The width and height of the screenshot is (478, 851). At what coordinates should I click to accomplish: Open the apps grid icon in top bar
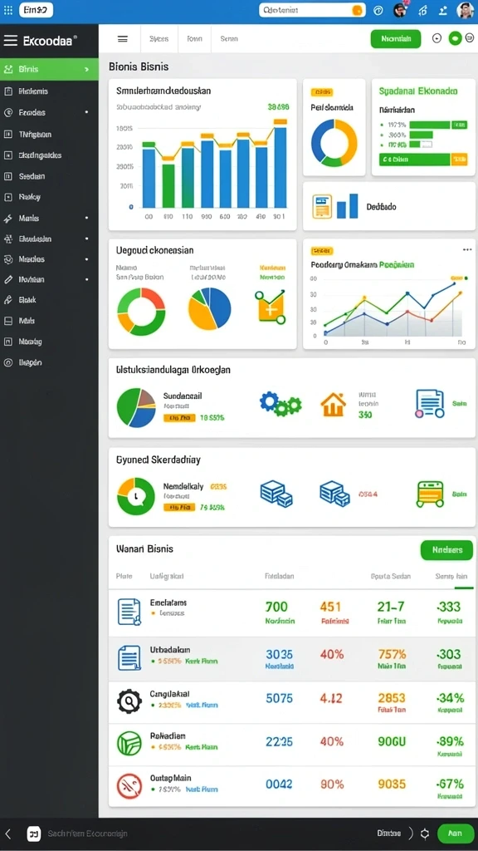pyautogui.click(x=7, y=10)
